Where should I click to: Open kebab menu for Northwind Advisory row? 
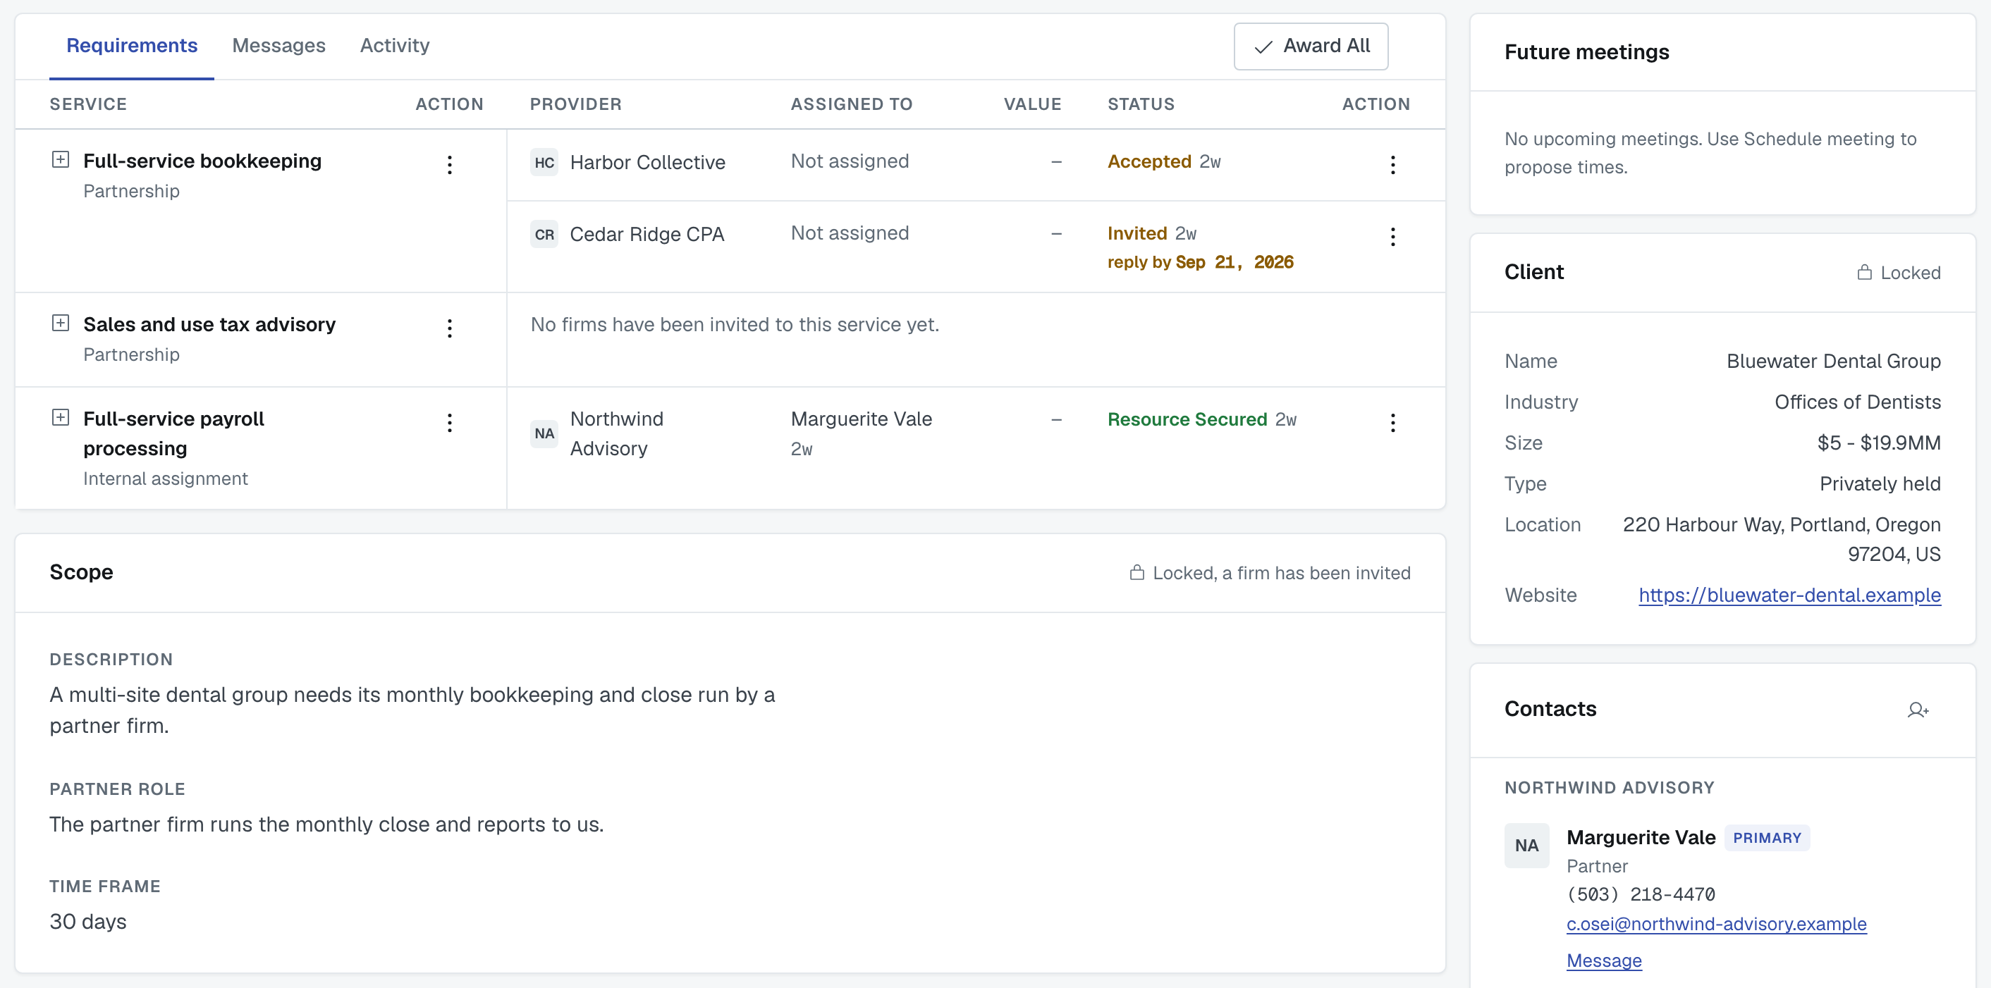(x=1392, y=423)
